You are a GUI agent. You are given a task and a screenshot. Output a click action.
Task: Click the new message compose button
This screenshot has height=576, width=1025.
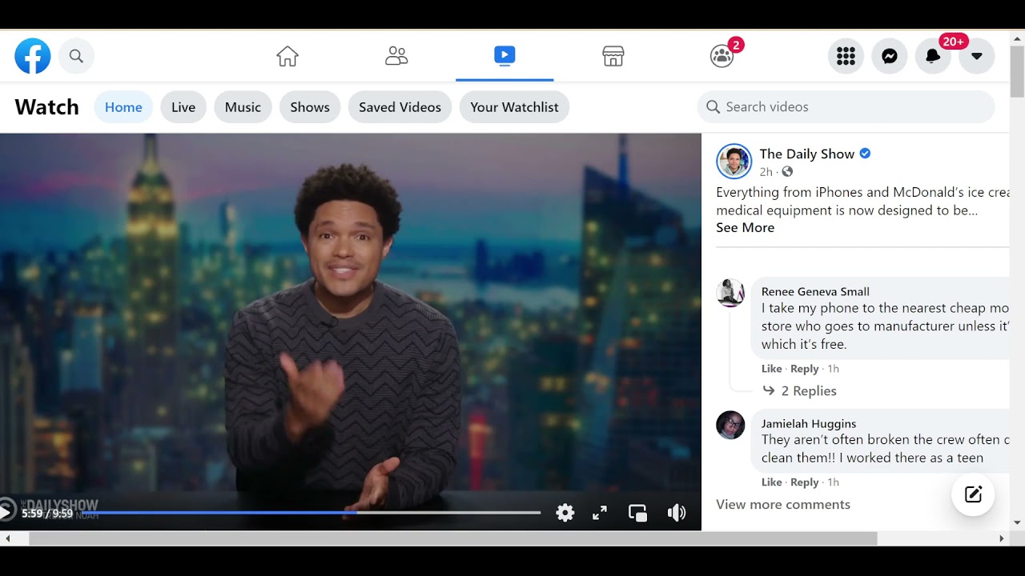click(x=973, y=494)
